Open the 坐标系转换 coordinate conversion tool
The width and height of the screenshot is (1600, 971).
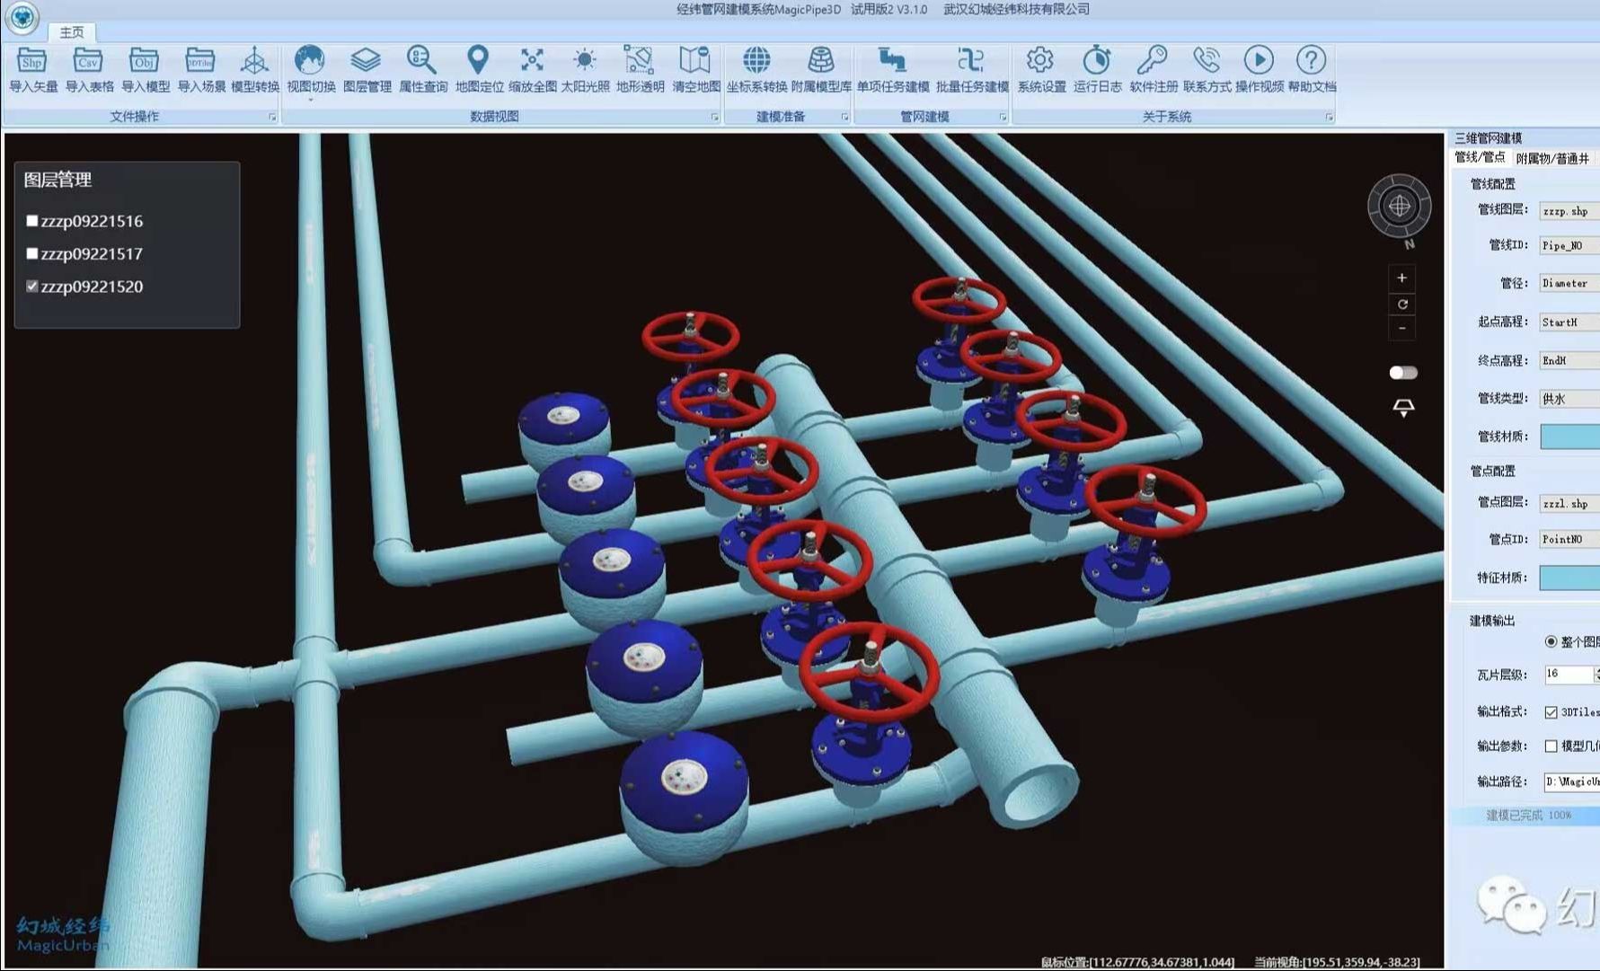pos(756,69)
